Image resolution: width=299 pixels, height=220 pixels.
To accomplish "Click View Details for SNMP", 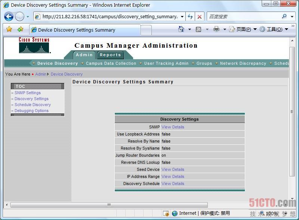I will coord(173,127).
